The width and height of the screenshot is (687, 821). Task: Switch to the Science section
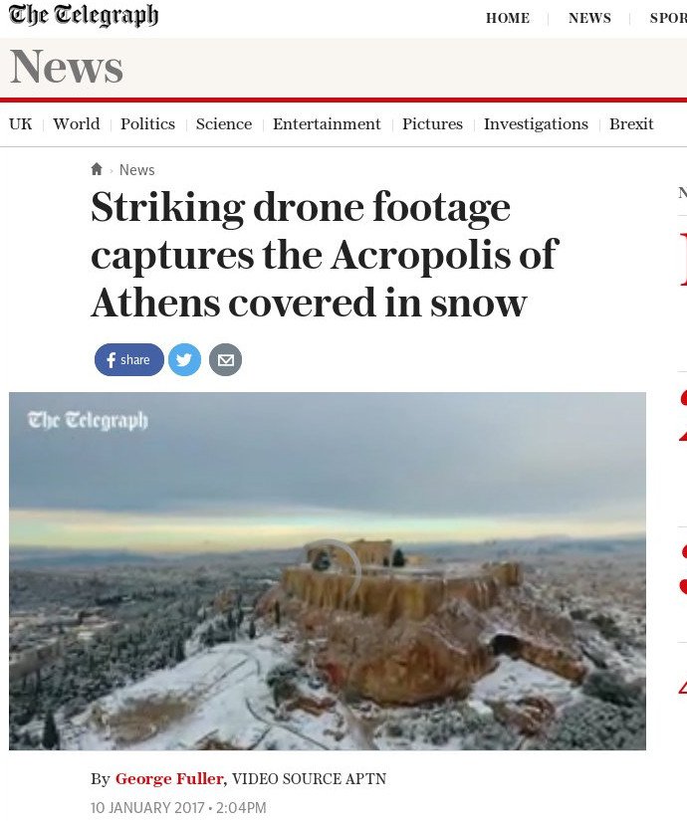[224, 124]
